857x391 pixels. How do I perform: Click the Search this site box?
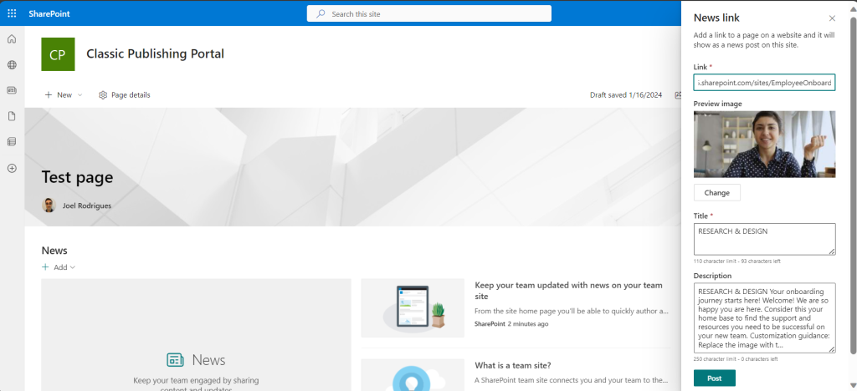(428, 13)
